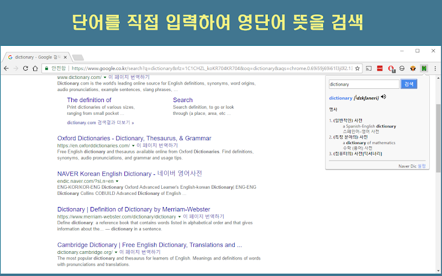Open the orange bug extension icon

413,68
